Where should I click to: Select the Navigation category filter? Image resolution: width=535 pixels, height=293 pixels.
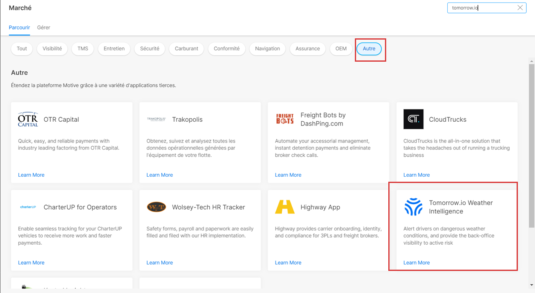tap(267, 49)
